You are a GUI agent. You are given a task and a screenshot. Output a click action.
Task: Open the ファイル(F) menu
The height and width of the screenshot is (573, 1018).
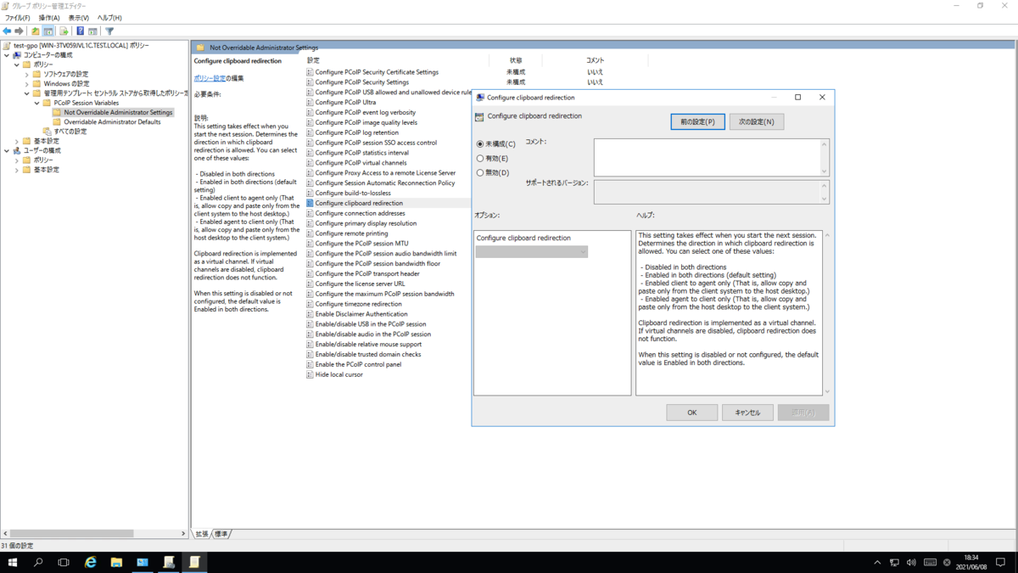pyautogui.click(x=17, y=18)
